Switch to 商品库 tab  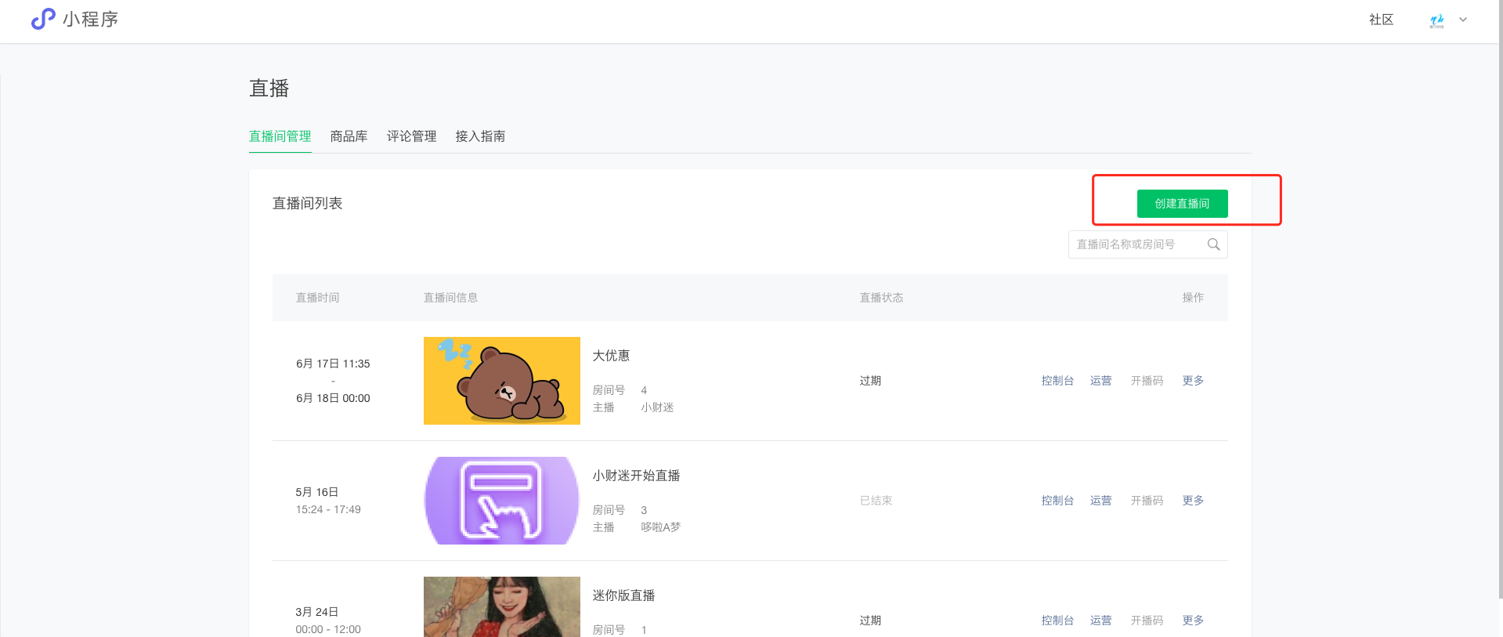point(349,136)
